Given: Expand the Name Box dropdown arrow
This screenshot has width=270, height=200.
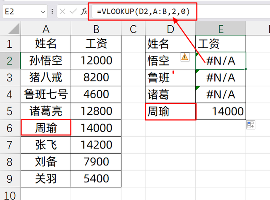Looking at the screenshot, I should pyautogui.click(x=43, y=12).
